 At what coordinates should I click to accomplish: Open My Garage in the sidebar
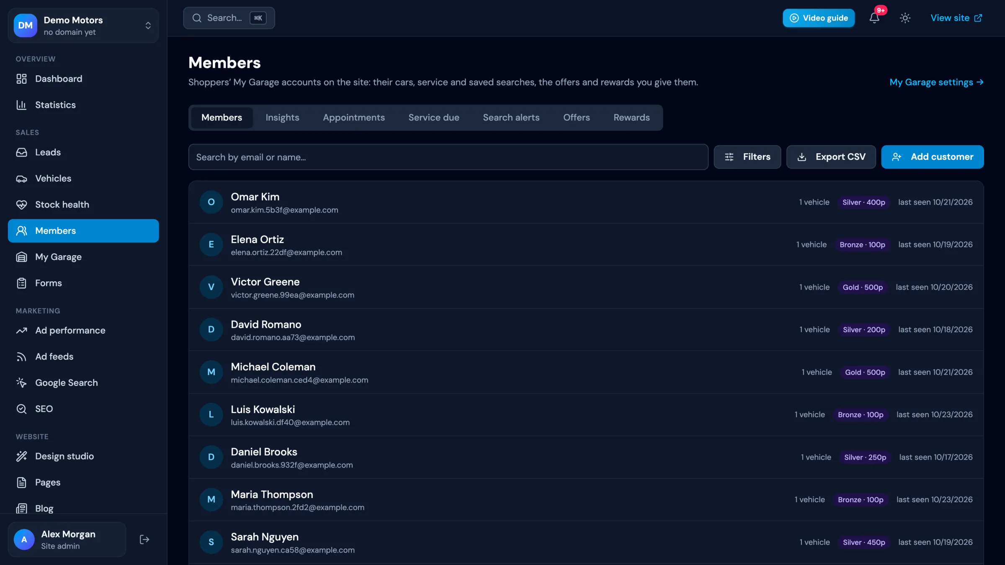(83, 257)
